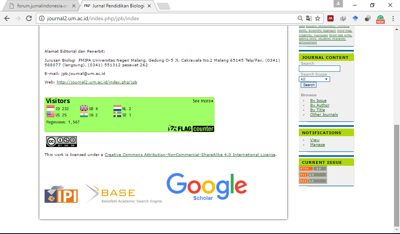Open the Creative Commons license link
The image size is (400, 234).
pos(190,155)
